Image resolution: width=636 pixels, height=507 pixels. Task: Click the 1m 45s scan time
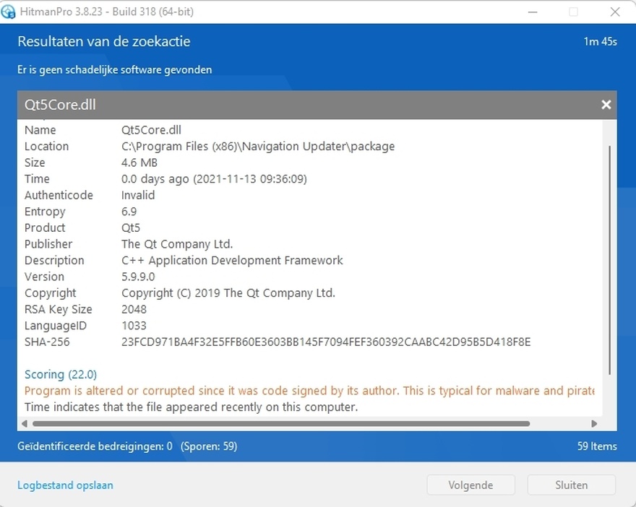point(601,41)
